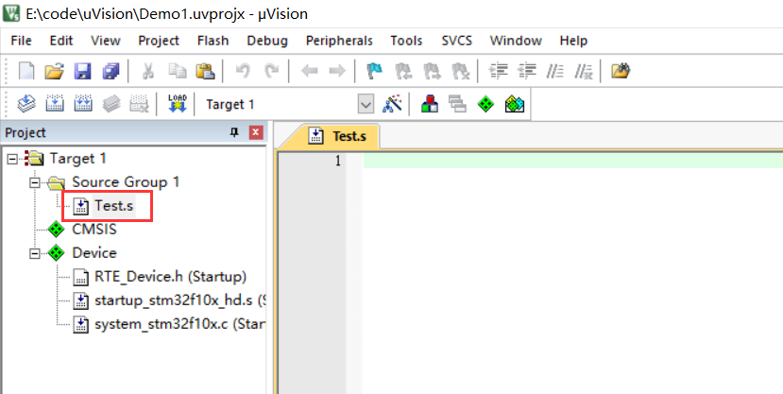Close the Project panel
The width and height of the screenshot is (783, 394).
click(256, 132)
